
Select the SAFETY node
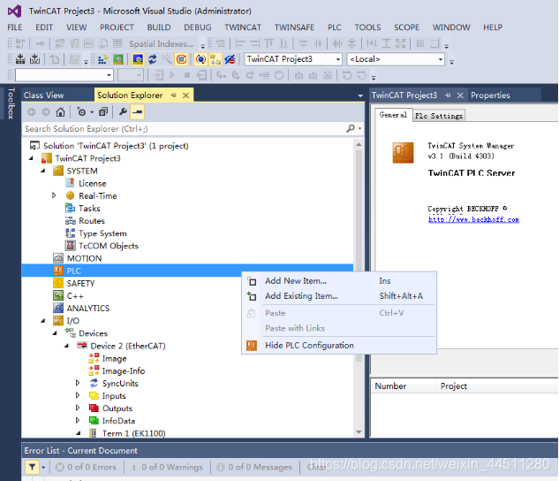point(74,283)
